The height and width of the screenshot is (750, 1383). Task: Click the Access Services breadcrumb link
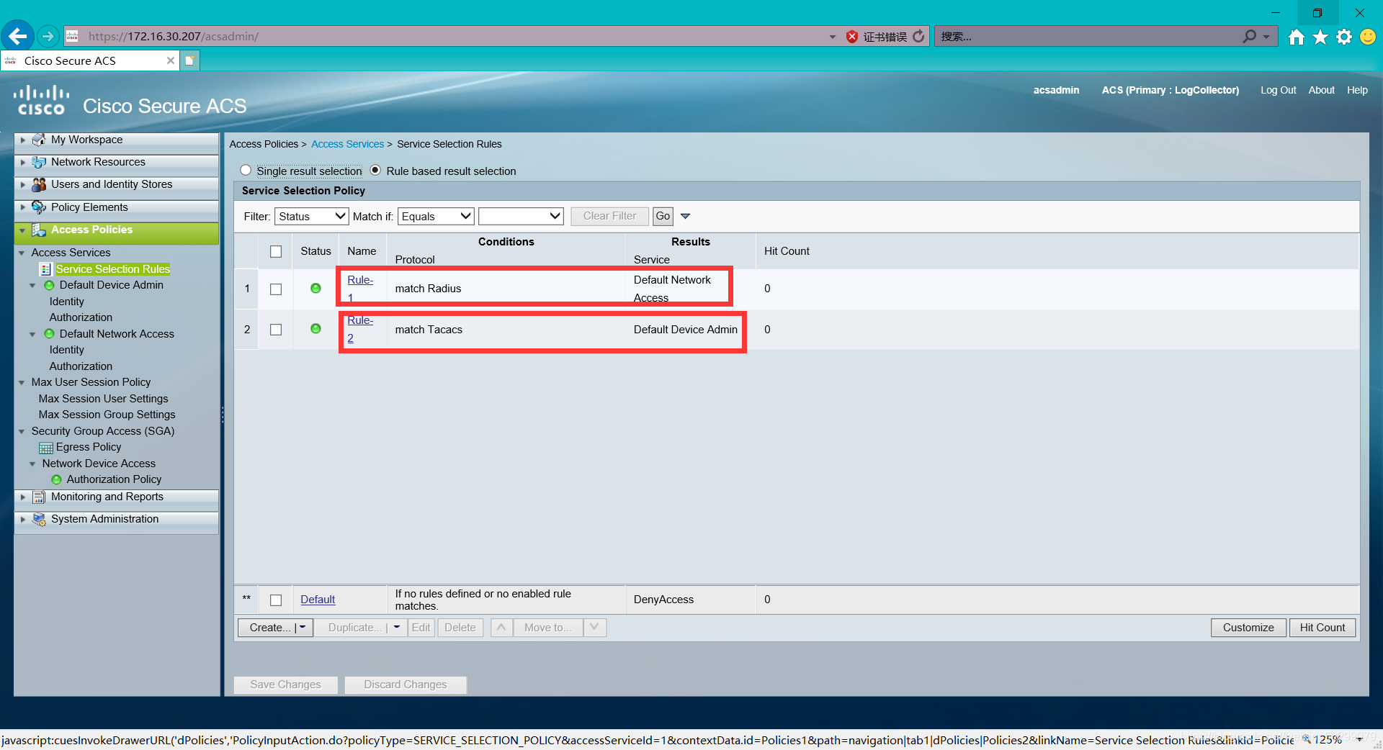point(347,144)
